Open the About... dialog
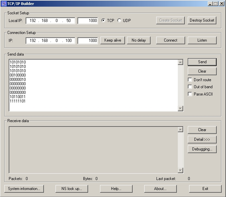This screenshot has width=226, height=197. click(160, 189)
